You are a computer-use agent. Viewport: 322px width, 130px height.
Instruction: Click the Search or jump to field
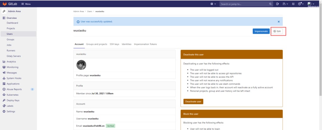point(244,4)
